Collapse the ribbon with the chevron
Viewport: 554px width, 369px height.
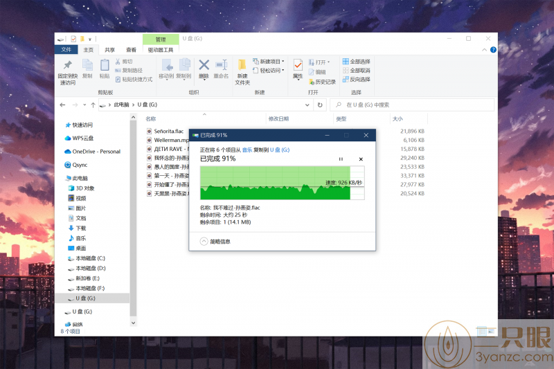pos(484,50)
